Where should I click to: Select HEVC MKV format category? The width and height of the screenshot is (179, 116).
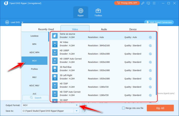[x=34, y=86]
